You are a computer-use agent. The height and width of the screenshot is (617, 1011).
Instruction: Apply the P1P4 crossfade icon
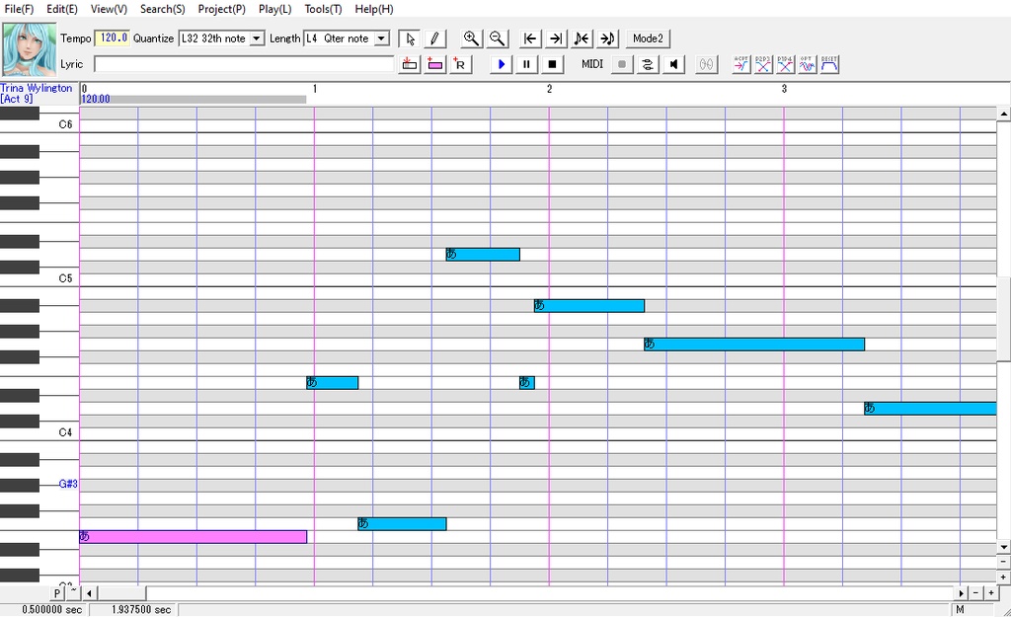785,64
